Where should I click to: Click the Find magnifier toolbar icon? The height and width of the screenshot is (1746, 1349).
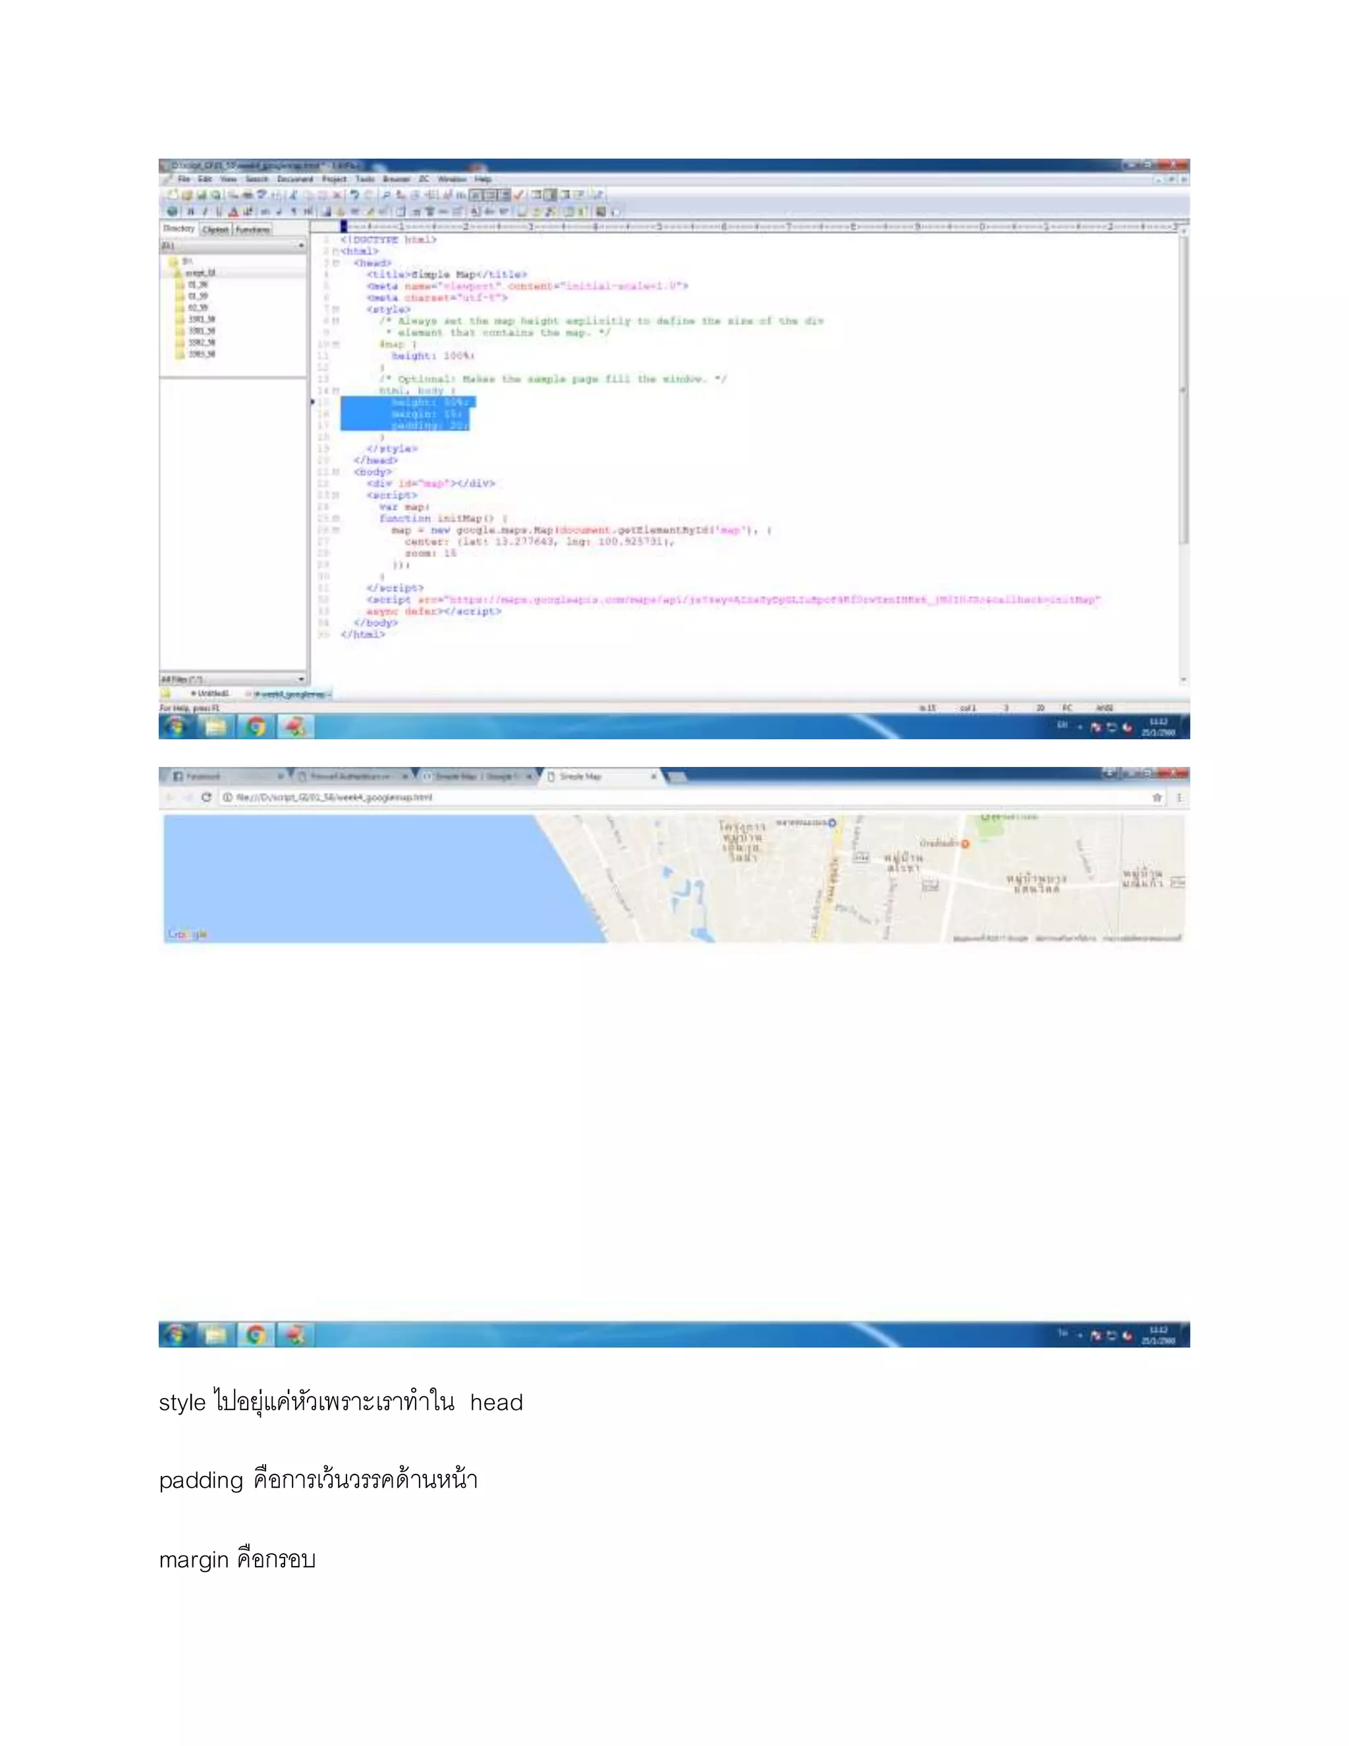tap(386, 195)
